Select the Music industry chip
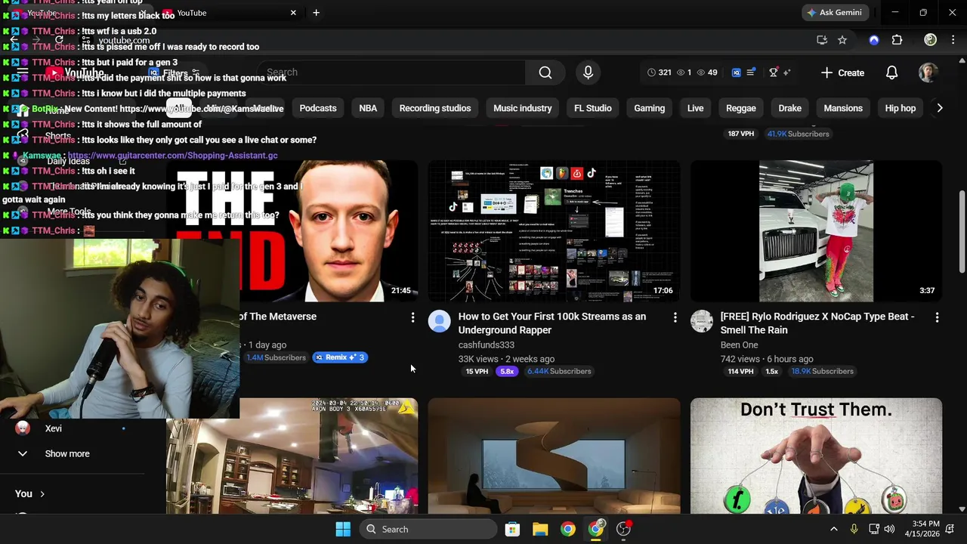 (x=523, y=108)
